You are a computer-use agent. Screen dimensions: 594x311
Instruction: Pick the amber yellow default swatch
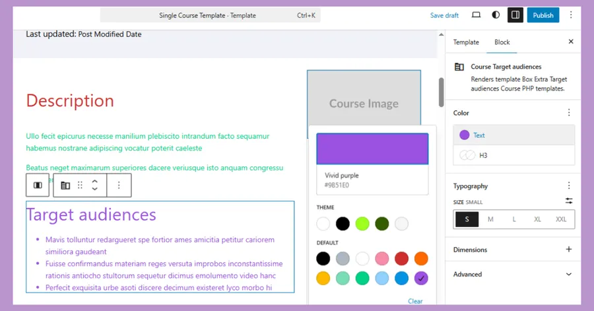tap(323, 279)
